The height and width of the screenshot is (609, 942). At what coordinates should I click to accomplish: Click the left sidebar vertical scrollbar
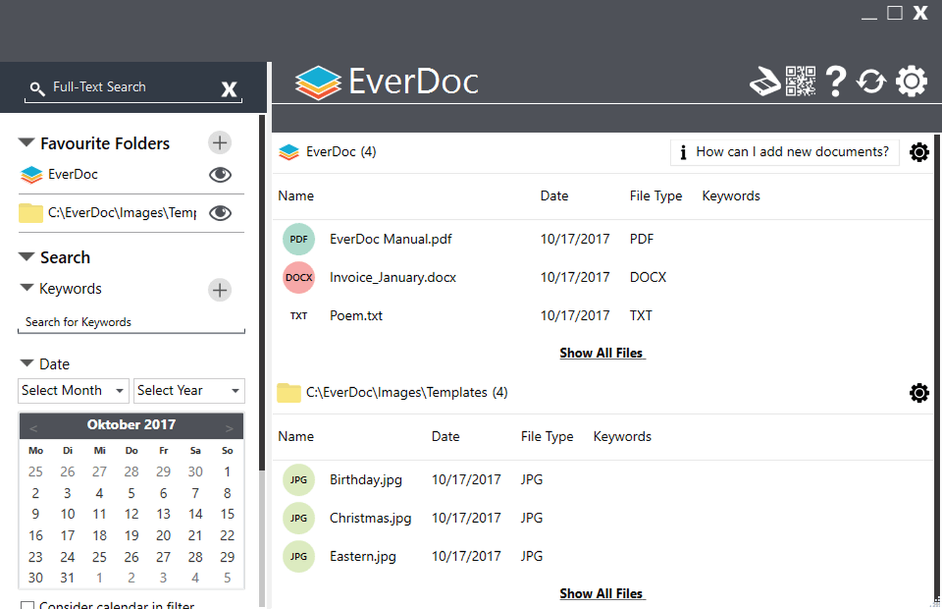click(x=262, y=292)
